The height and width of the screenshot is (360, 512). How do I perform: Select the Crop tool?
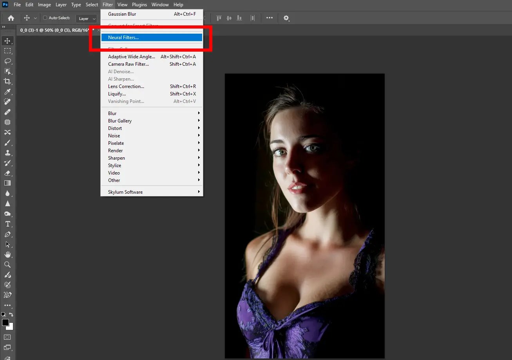pyautogui.click(x=7, y=81)
